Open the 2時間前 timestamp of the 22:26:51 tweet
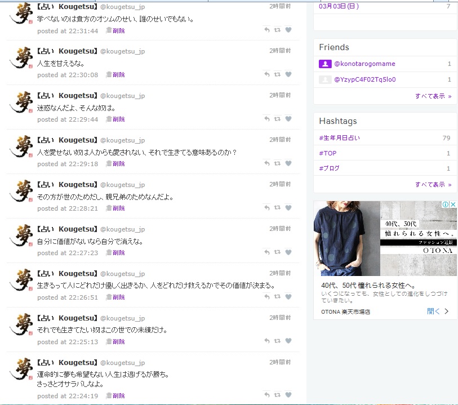The width and height of the screenshot is (458, 405). coord(280,273)
